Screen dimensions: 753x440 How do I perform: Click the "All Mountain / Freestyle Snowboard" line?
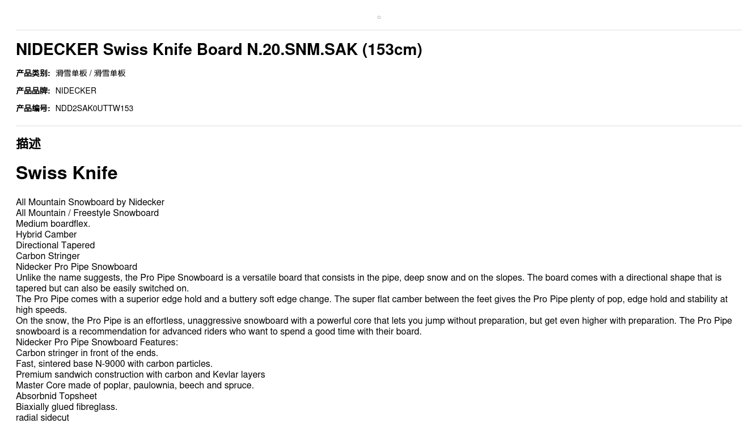(x=87, y=213)
